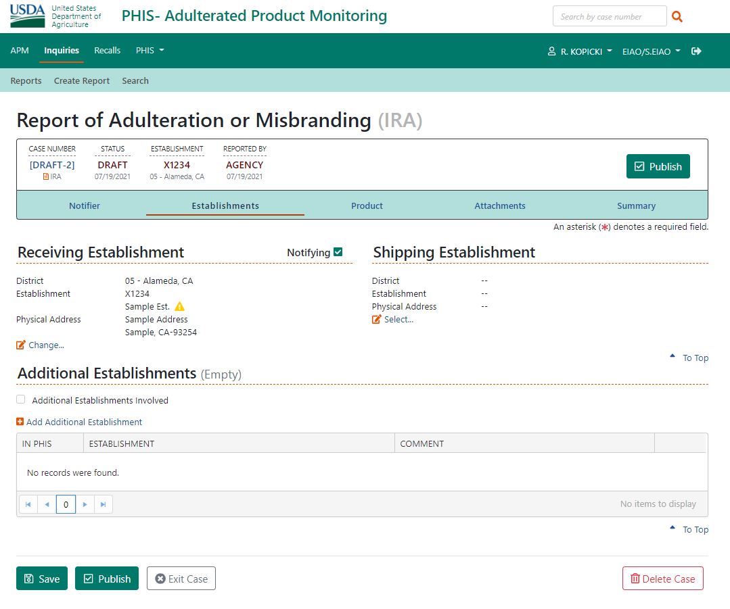Expand the R. KOPICKI user menu
This screenshot has width=730, height=609.
point(580,51)
